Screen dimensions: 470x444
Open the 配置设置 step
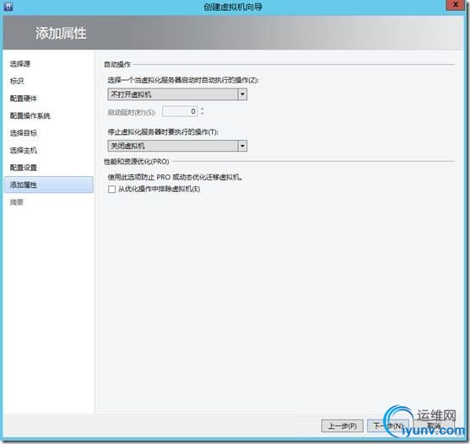(x=24, y=168)
